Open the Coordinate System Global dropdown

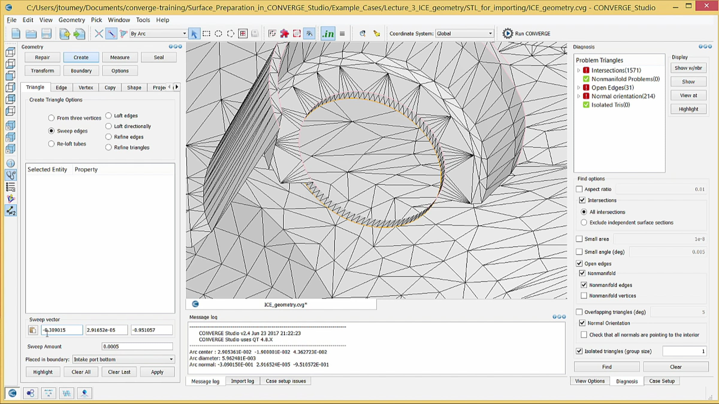(464, 34)
